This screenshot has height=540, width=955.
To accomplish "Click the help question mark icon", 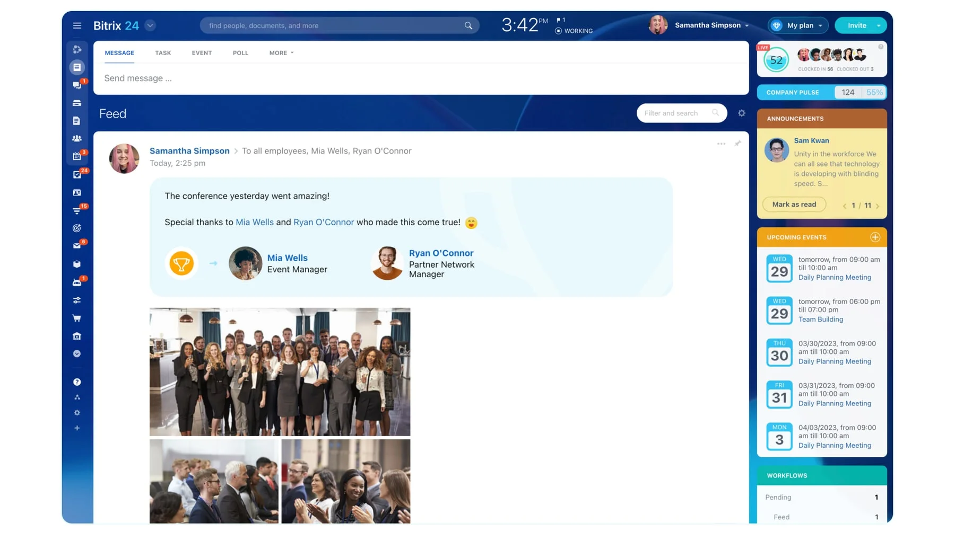I will [x=77, y=382].
